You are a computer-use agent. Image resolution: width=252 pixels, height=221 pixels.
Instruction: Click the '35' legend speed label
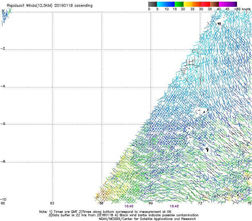tap(210, 9)
